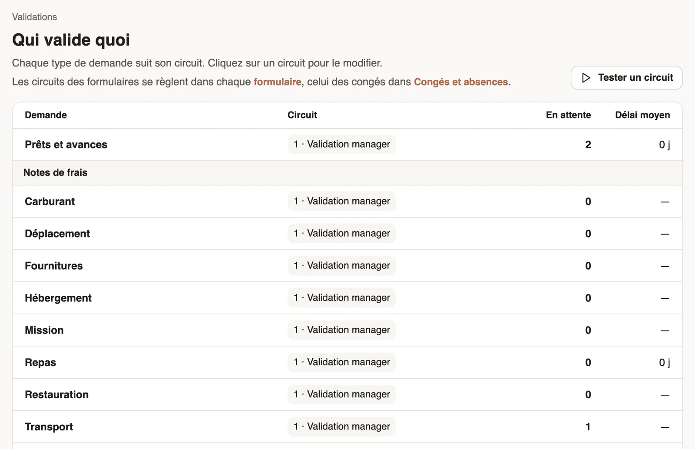
Task: Click the pending count 1 for Transport
Action: pyautogui.click(x=588, y=427)
